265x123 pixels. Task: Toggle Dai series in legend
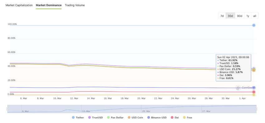[175, 118]
